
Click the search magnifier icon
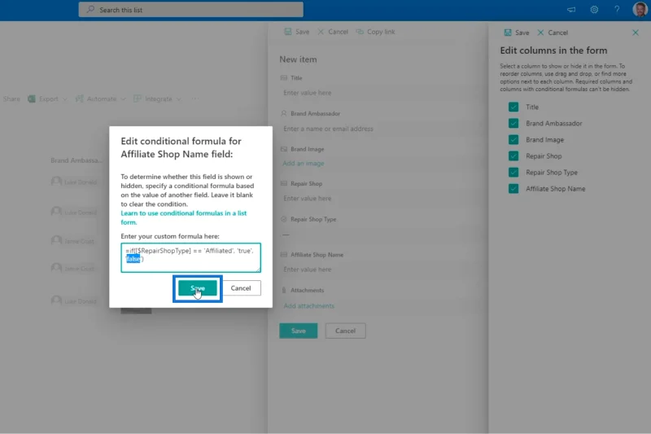coord(90,9)
